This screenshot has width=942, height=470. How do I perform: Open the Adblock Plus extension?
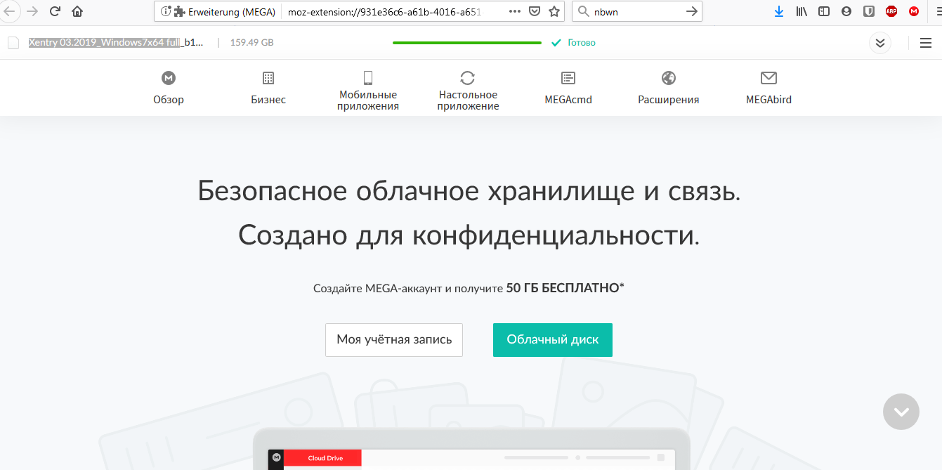(891, 11)
